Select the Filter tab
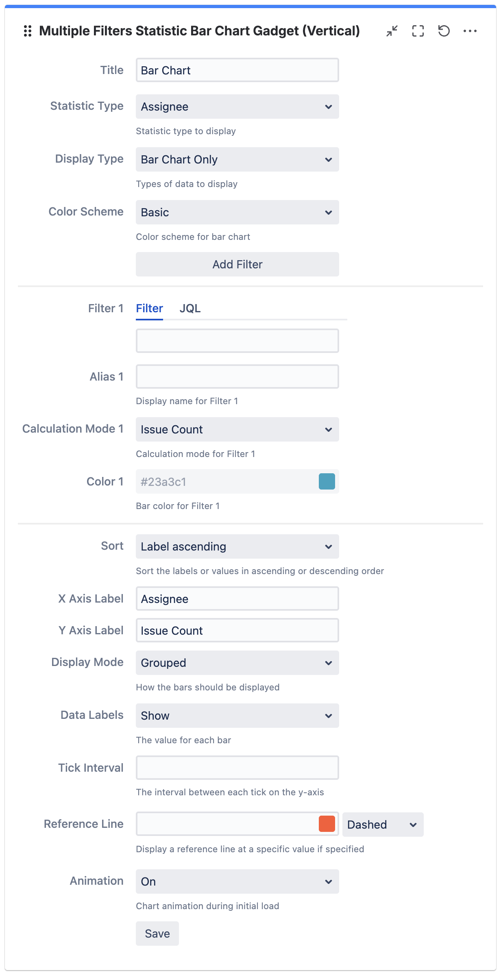The height and width of the screenshot is (975, 501). point(149,309)
